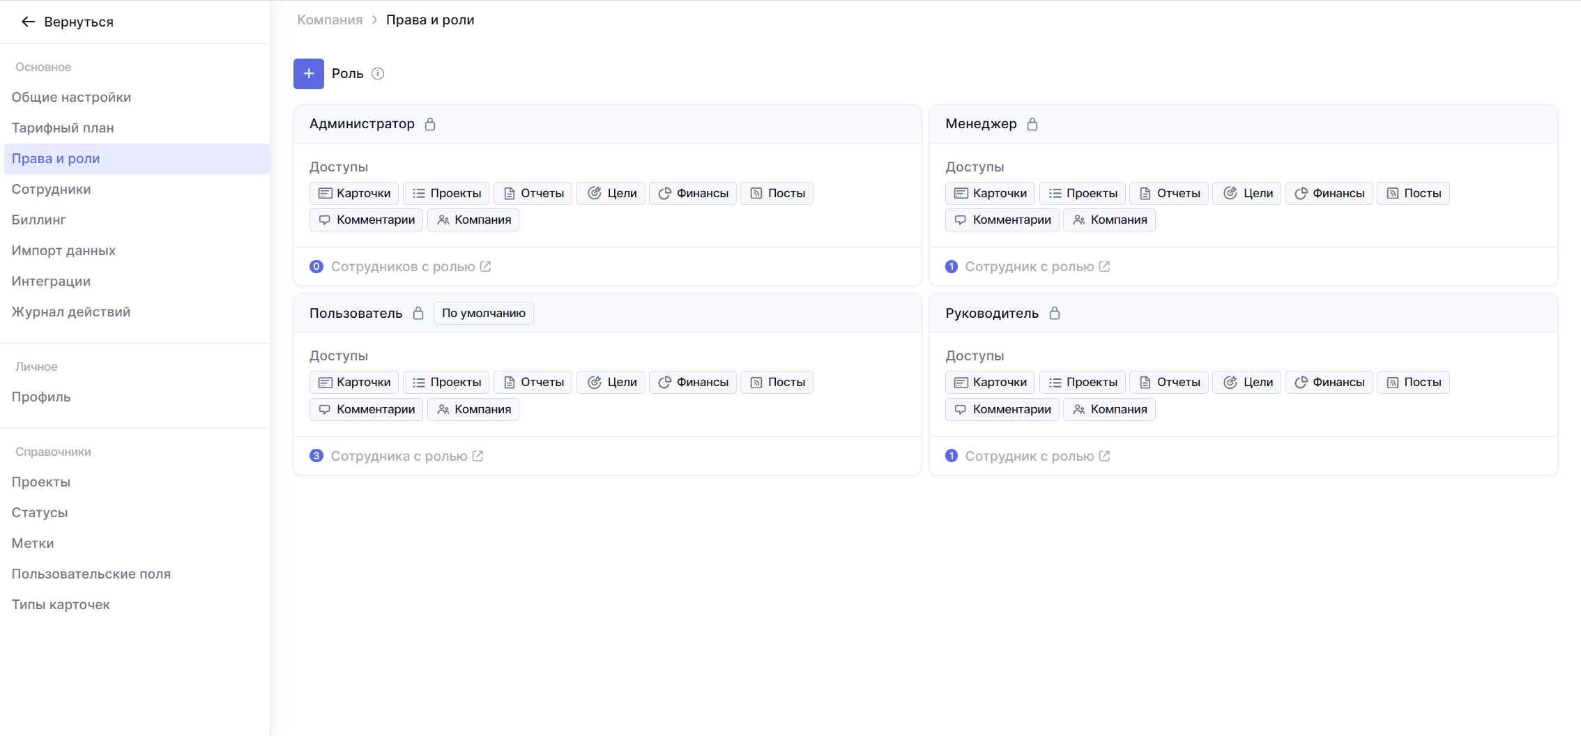This screenshot has width=1581, height=736.
Task: Click Финансы access tag in Администратор card
Action: [693, 193]
